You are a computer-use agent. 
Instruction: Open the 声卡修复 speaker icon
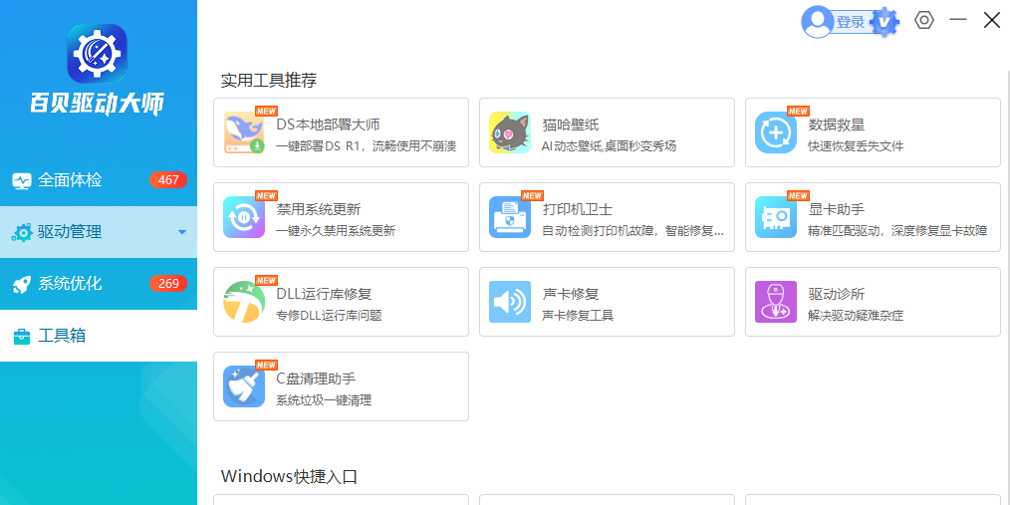pyautogui.click(x=509, y=302)
